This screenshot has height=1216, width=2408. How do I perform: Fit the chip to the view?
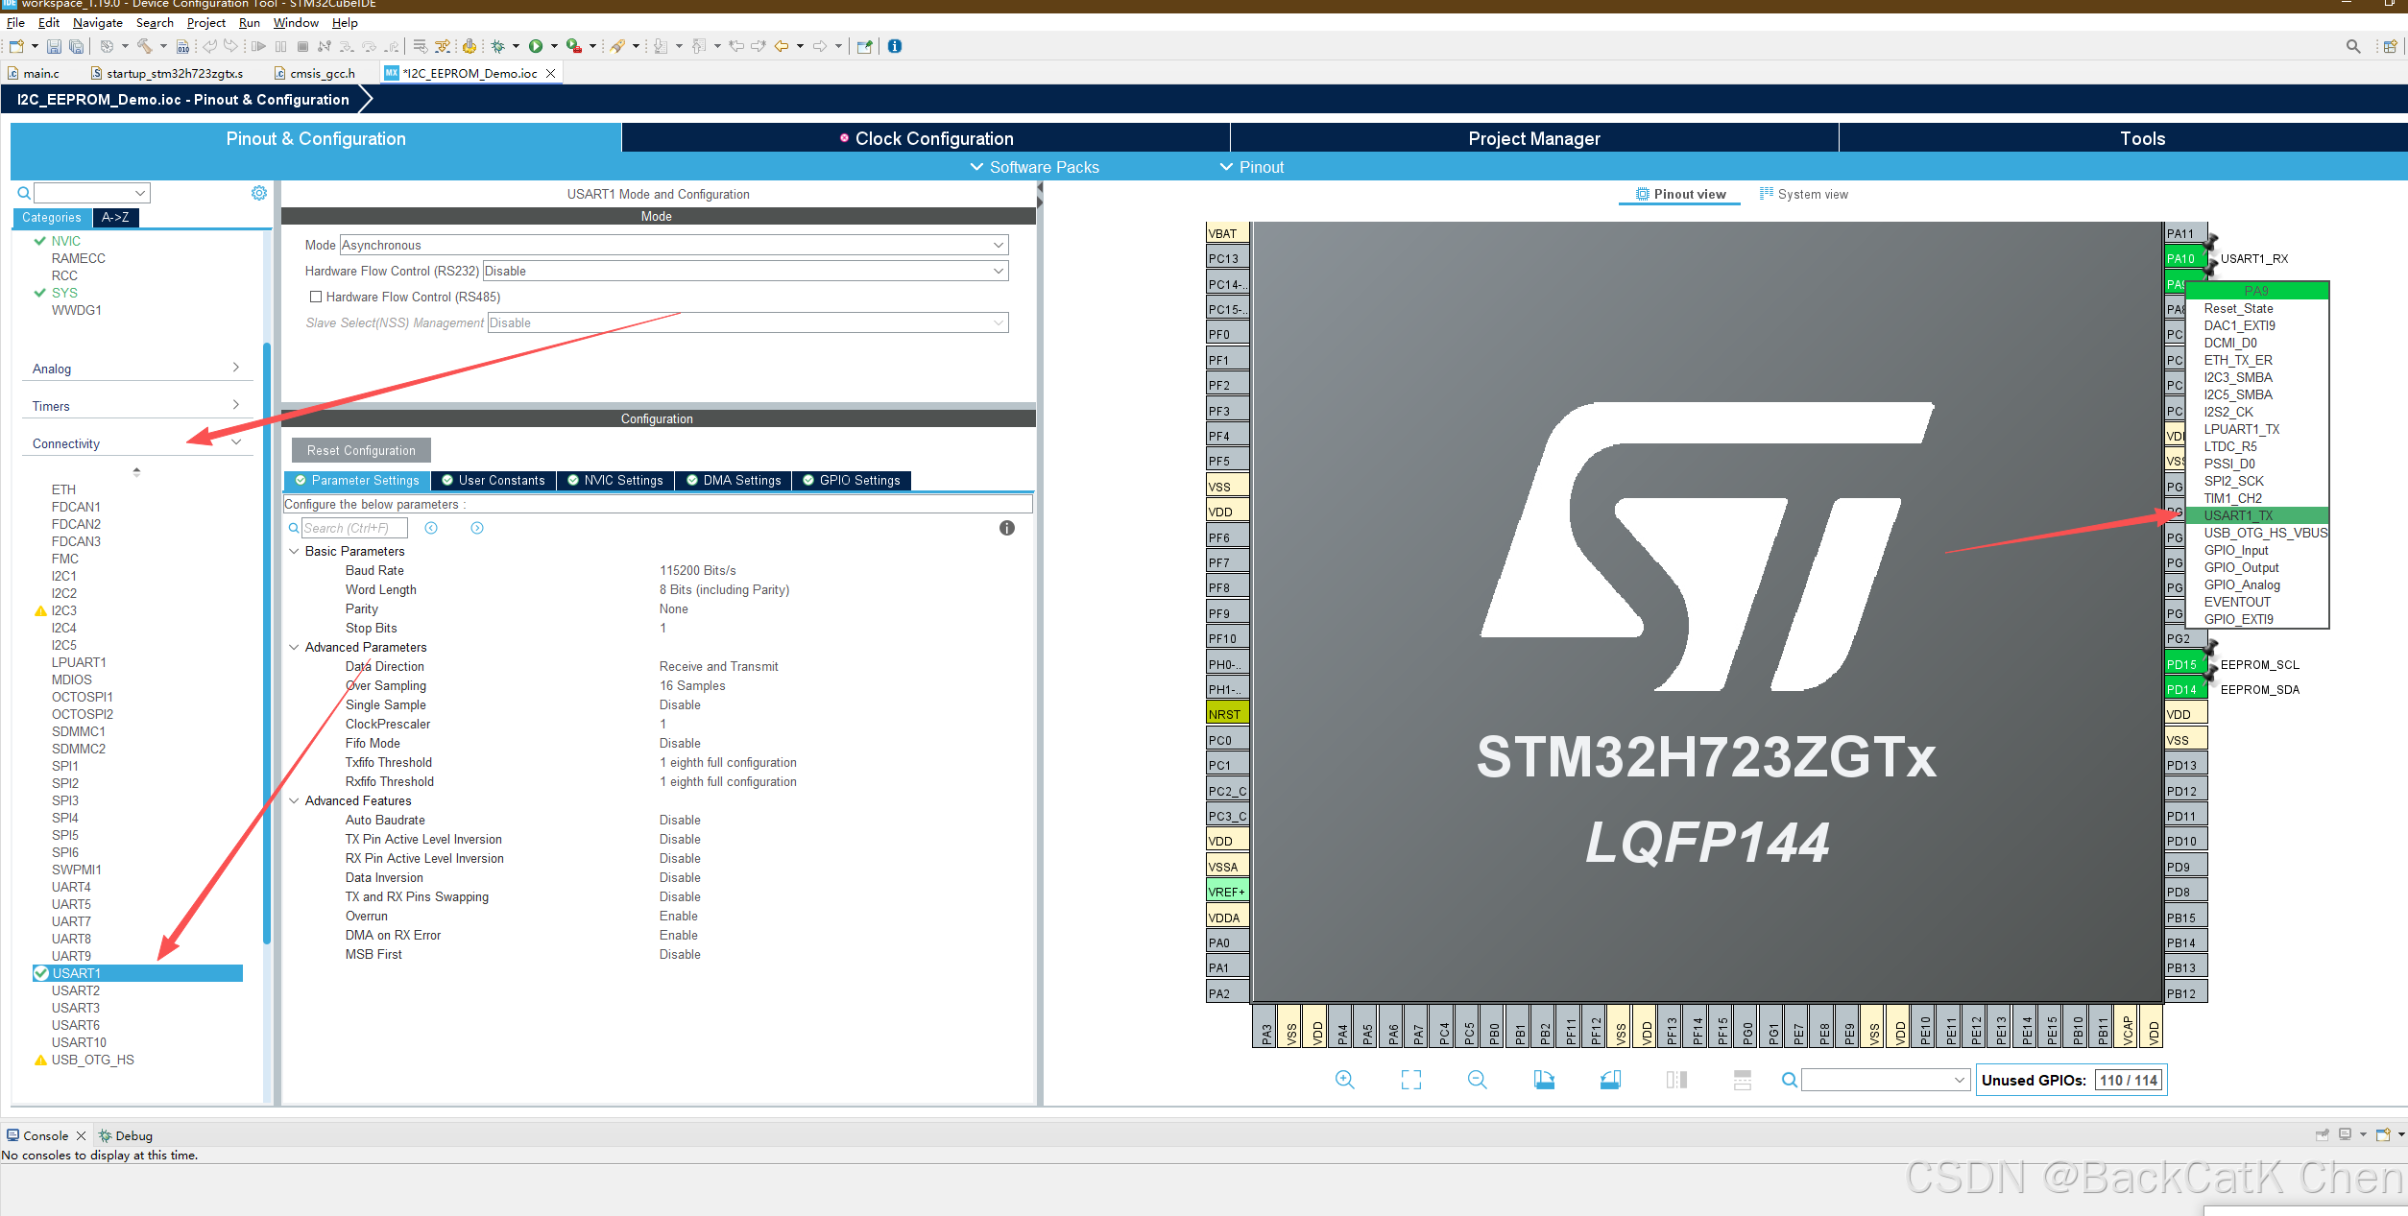[1410, 1080]
